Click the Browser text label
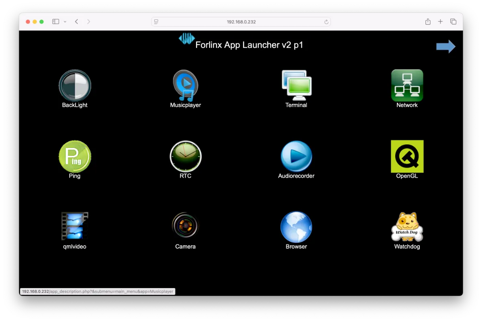The height and width of the screenshot is (321, 482). coord(296,247)
